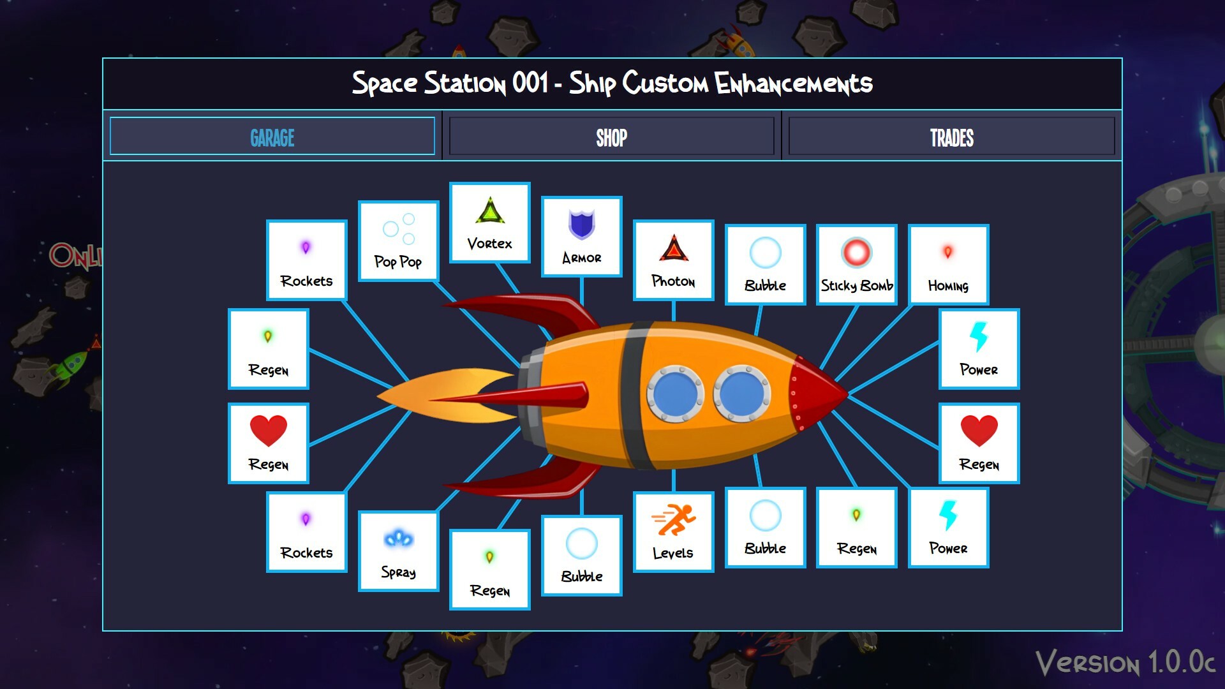The width and height of the screenshot is (1225, 689).
Task: Select the Garage tab
Action: coord(272,136)
